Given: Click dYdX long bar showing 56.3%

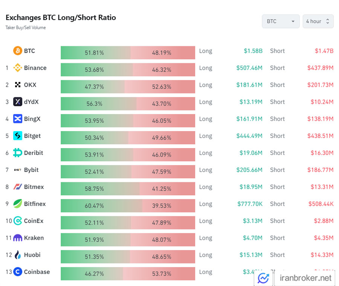Looking at the screenshot, I should [99, 104].
